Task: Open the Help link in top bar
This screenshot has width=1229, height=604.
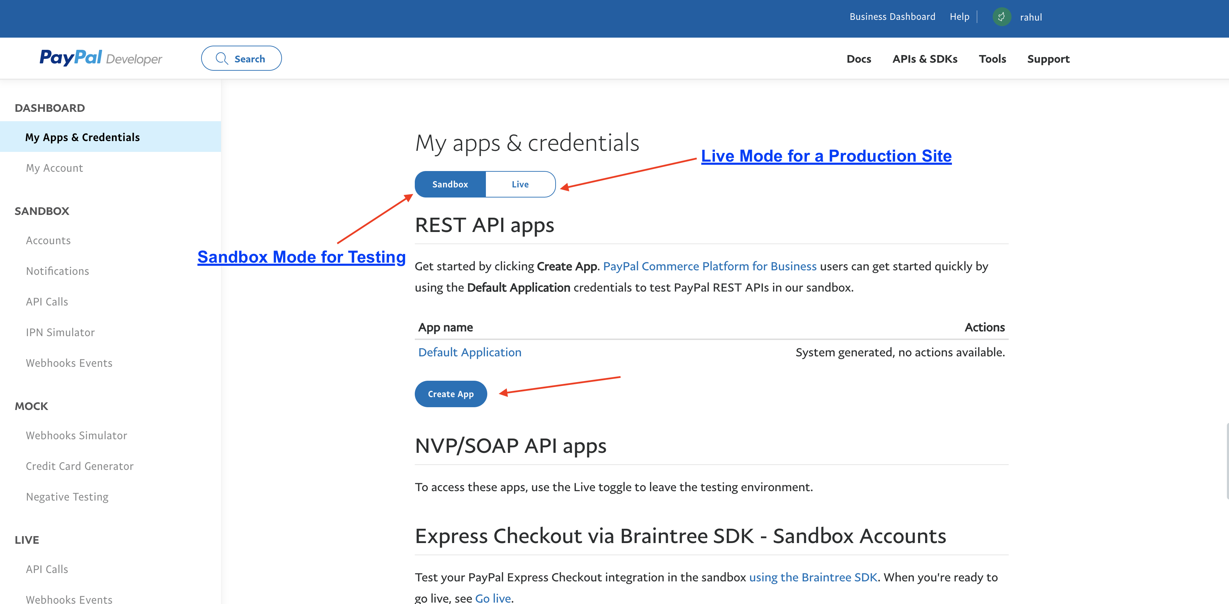Action: (960, 17)
